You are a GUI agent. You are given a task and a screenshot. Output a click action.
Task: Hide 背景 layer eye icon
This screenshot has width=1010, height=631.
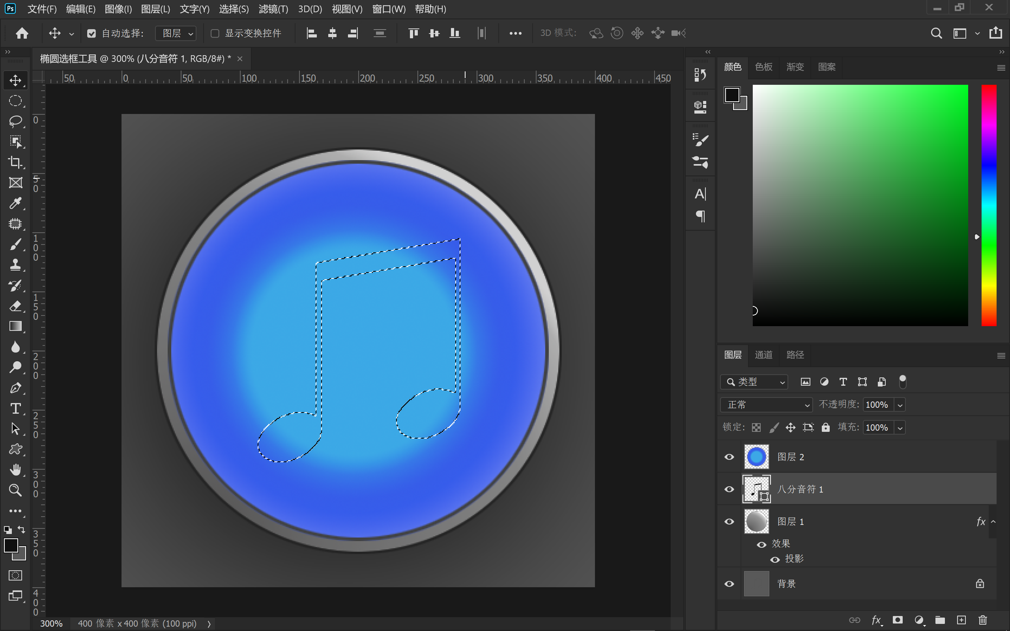tap(729, 584)
